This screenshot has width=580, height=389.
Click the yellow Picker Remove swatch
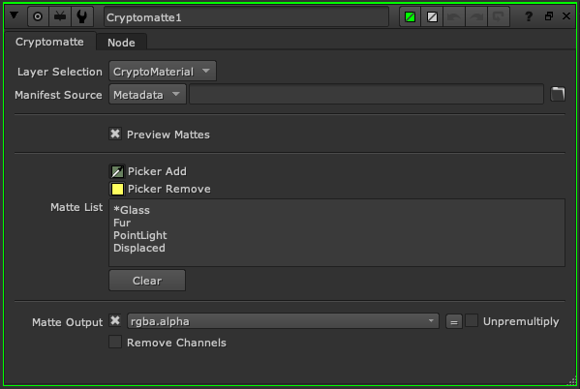click(x=117, y=189)
